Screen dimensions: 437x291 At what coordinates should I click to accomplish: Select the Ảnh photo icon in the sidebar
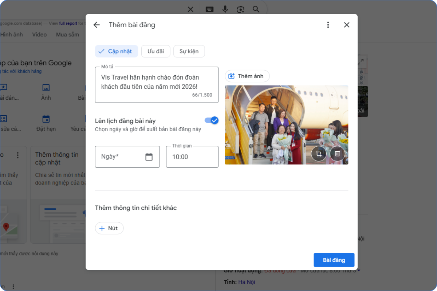(46, 88)
